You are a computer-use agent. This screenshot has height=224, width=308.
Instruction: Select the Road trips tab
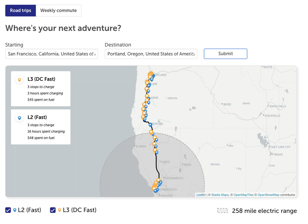pyautogui.click(x=21, y=11)
